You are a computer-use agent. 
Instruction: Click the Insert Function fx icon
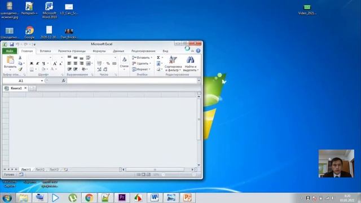tap(64, 81)
